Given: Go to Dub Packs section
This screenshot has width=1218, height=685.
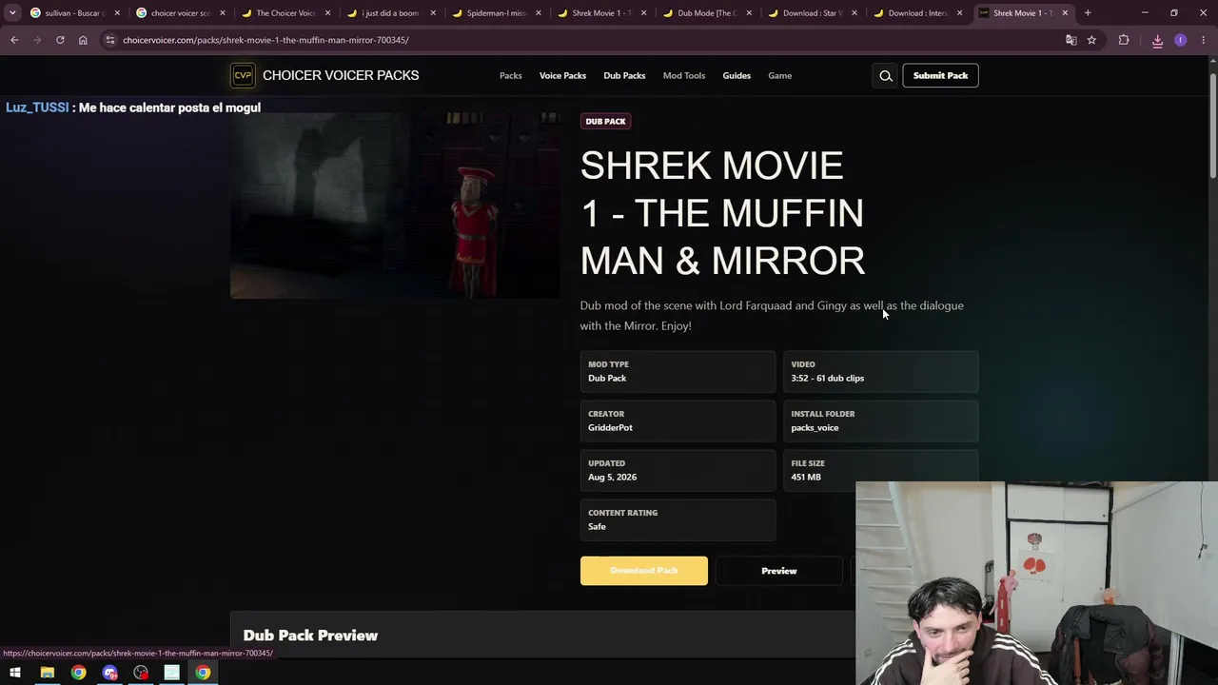Looking at the screenshot, I should (624, 76).
